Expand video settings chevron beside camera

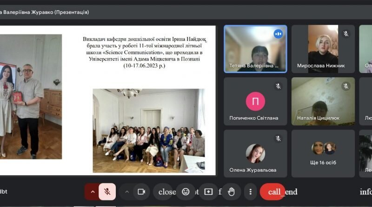click(x=127, y=192)
